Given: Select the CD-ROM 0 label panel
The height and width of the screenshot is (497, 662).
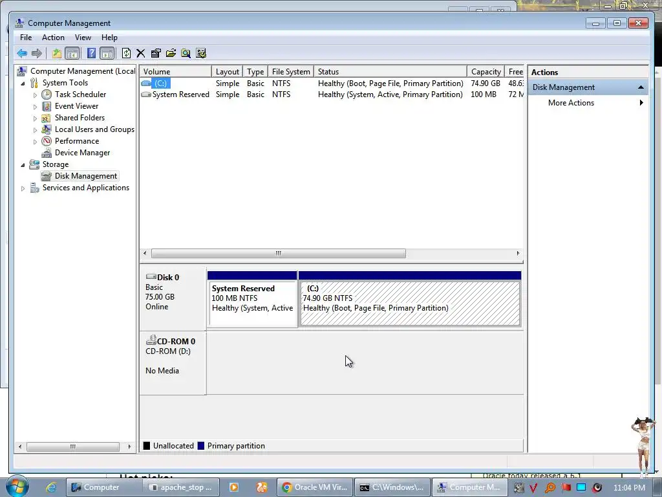Looking at the screenshot, I should point(173,362).
